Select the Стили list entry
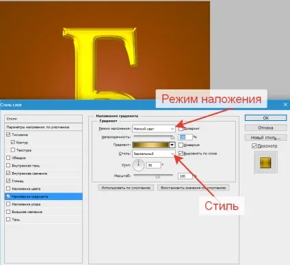Image resolution: width=290 pixels, height=265 pixels. 43,119
